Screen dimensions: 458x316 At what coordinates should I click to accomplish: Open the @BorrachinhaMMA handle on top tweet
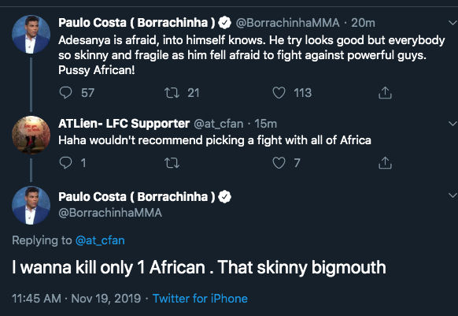287,23
